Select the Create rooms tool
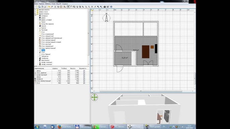230x129 pixels. click(x=77, y=7)
